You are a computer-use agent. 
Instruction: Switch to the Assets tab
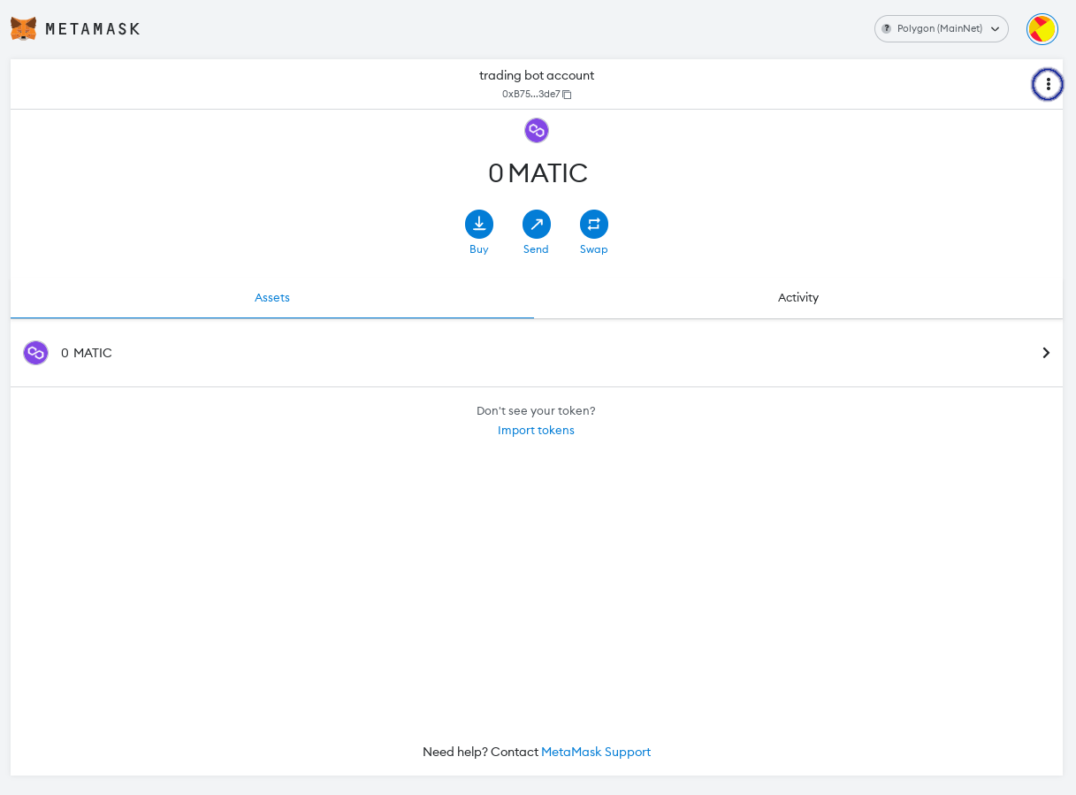pyautogui.click(x=272, y=298)
